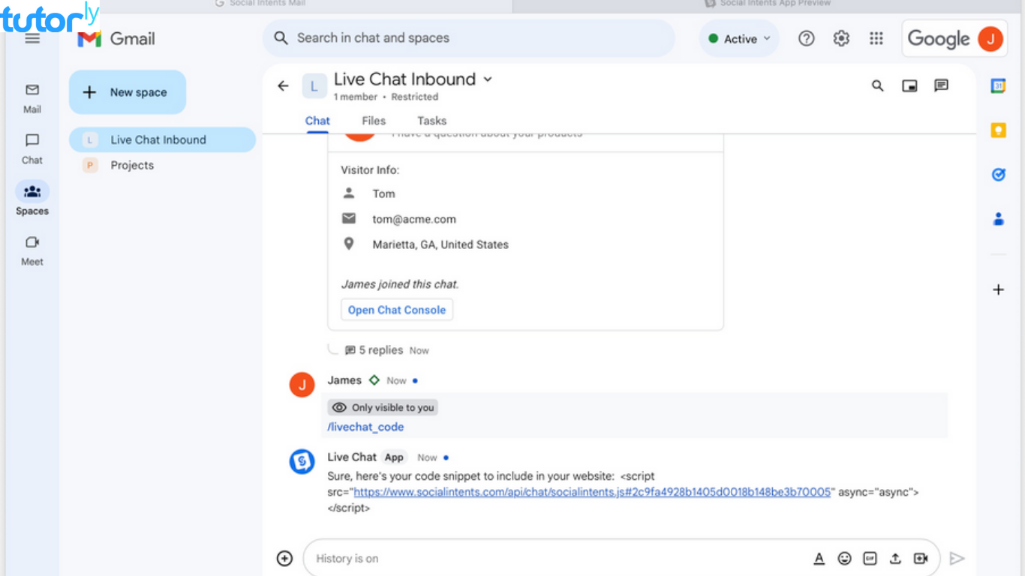1025x576 pixels.
Task: Switch to the Tasks tab
Action: 431,121
